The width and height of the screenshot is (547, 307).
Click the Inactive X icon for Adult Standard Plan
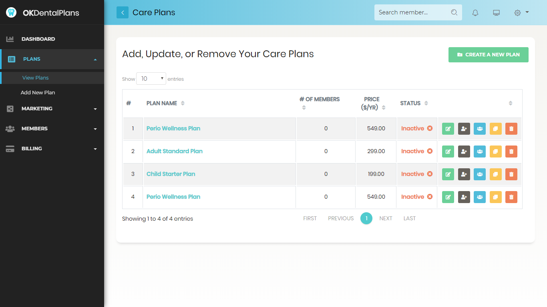[x=430, y=151]
